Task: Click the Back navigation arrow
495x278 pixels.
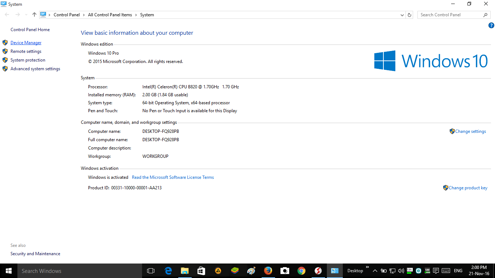Action: click(7, 15)
